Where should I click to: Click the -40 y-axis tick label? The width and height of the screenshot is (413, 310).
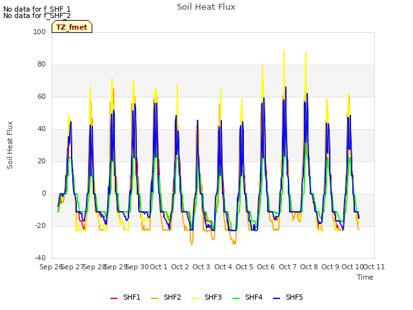pos(40,258)
